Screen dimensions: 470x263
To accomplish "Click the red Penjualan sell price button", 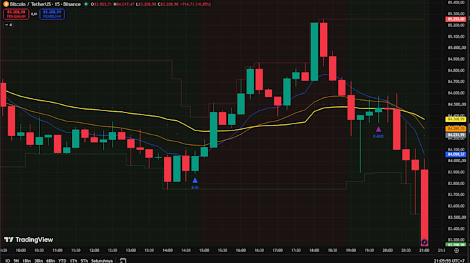I will (x=16, y=14).
